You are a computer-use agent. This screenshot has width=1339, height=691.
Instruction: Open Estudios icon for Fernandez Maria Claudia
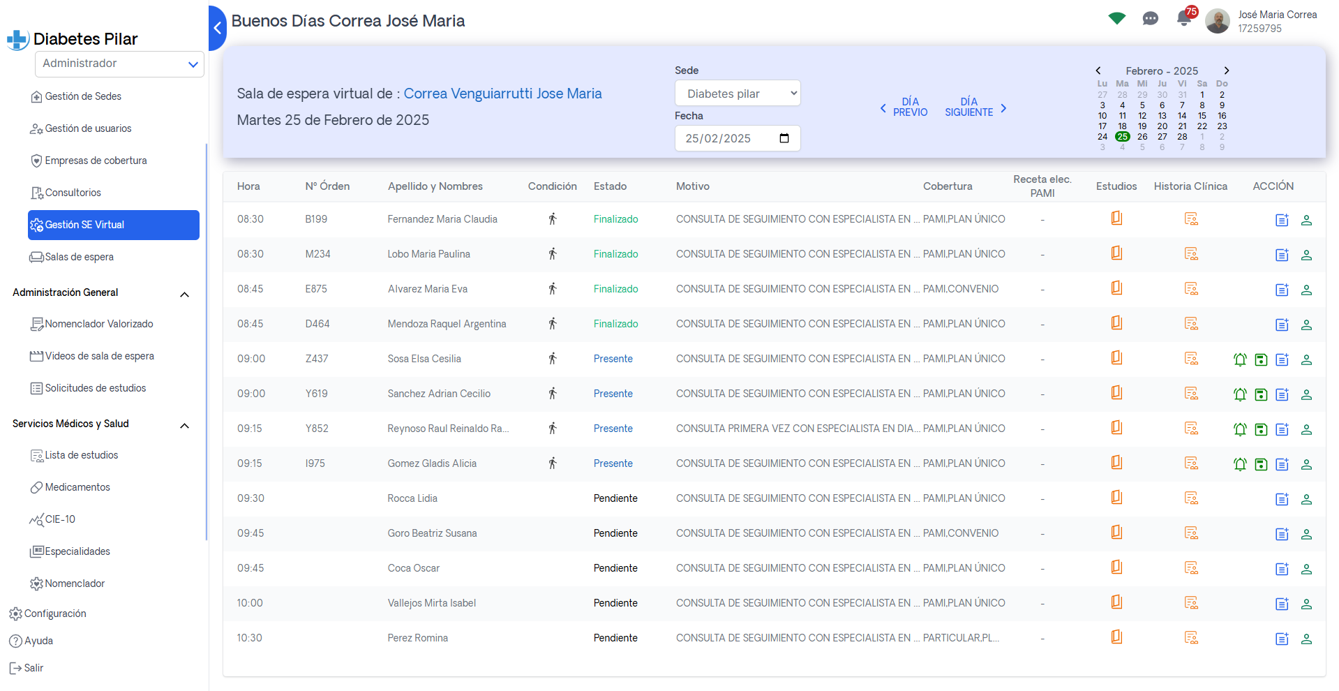pyautogui.click(x=1116, y=218)
